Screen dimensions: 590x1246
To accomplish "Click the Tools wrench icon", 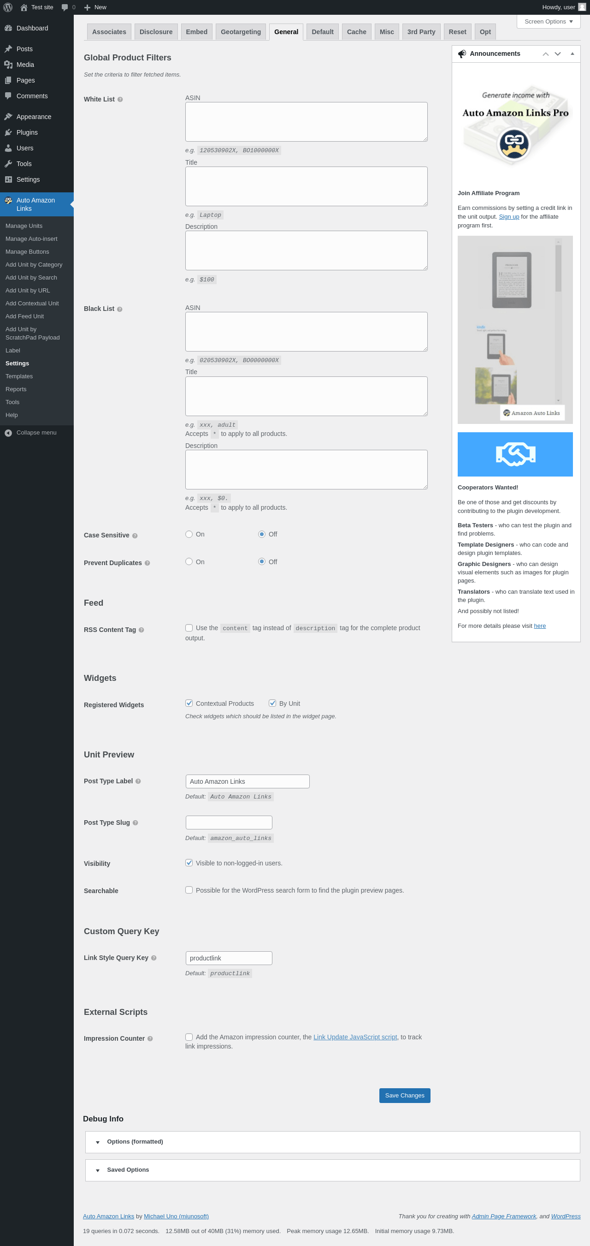I will tap(8, 163).
